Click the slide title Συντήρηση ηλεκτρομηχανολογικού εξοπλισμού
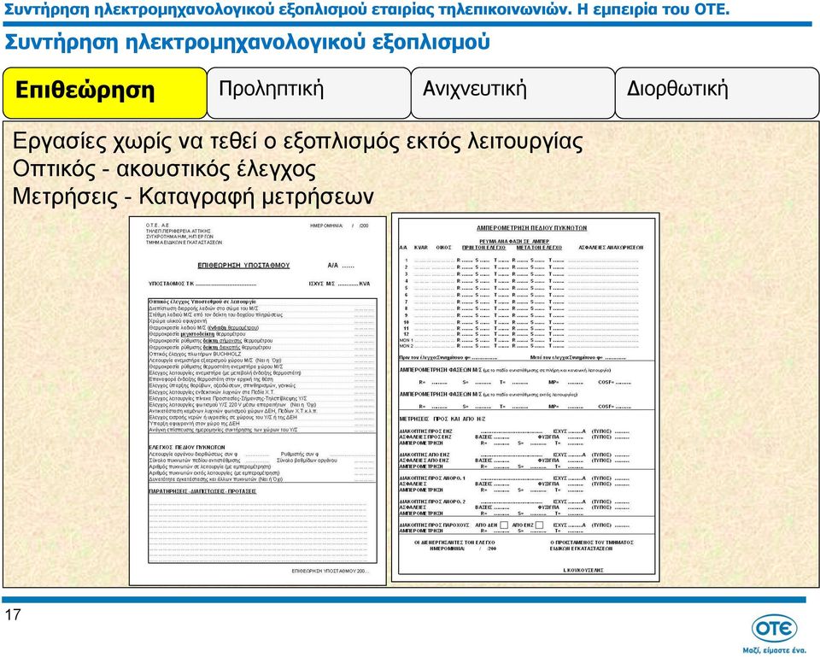820x657 pixels. pyautogui.click(x=247, y=42)
